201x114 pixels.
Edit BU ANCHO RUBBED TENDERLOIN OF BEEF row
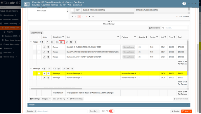[44, 47]
